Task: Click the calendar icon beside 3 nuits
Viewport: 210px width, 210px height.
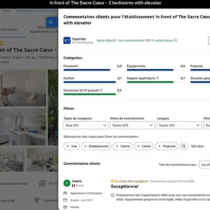Action: [65, 200]
